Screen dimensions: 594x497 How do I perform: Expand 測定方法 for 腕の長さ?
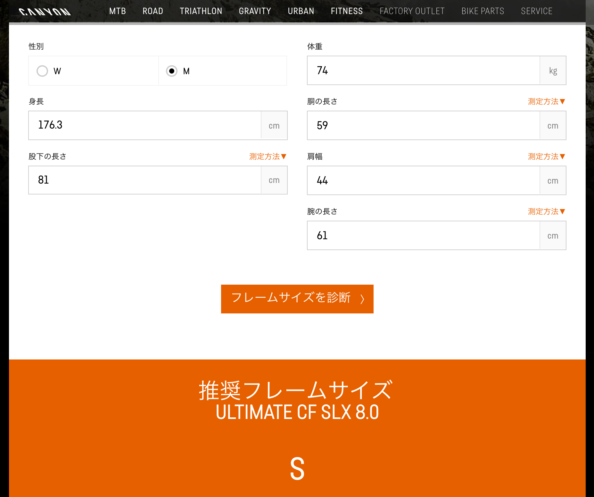click(x=546, y=211)
